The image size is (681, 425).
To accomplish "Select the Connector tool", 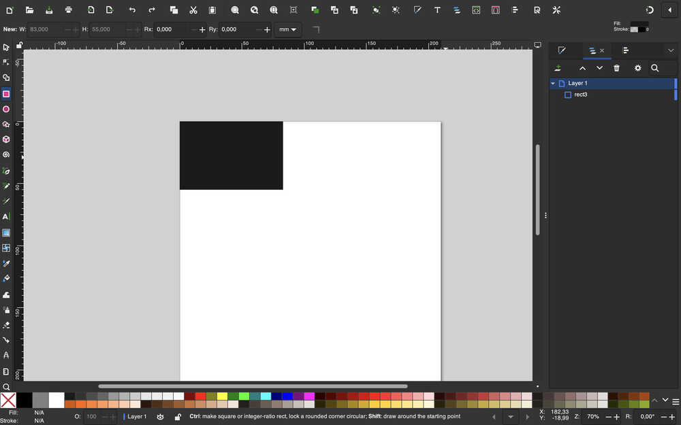I will click(x=6, y=340).
